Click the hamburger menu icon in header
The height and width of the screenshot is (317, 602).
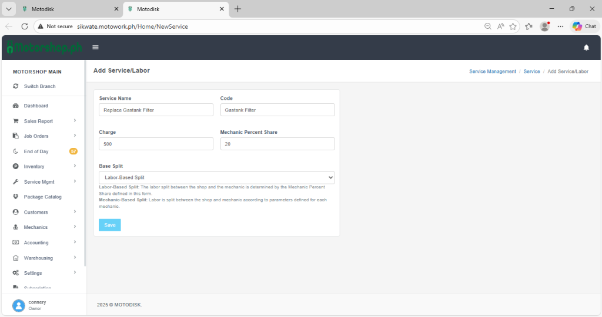[x=95, y=48]
